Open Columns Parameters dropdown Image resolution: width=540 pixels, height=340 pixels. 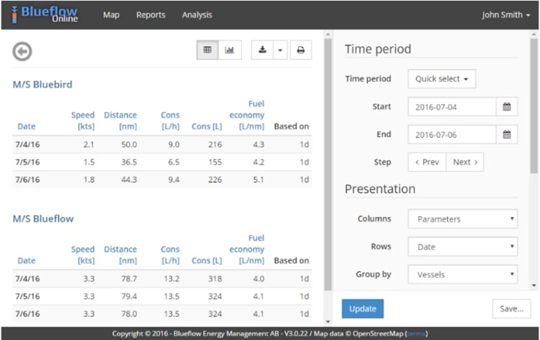pyautogui.click(x=463, y=219)
